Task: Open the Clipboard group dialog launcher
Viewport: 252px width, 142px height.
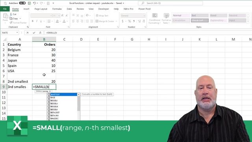Action: (x=28, y=27)
